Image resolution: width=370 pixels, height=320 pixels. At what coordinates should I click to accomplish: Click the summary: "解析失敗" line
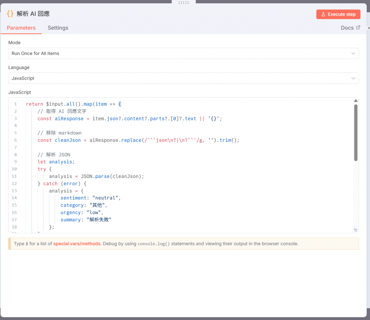pyautogui.click(x=86, y=219)
